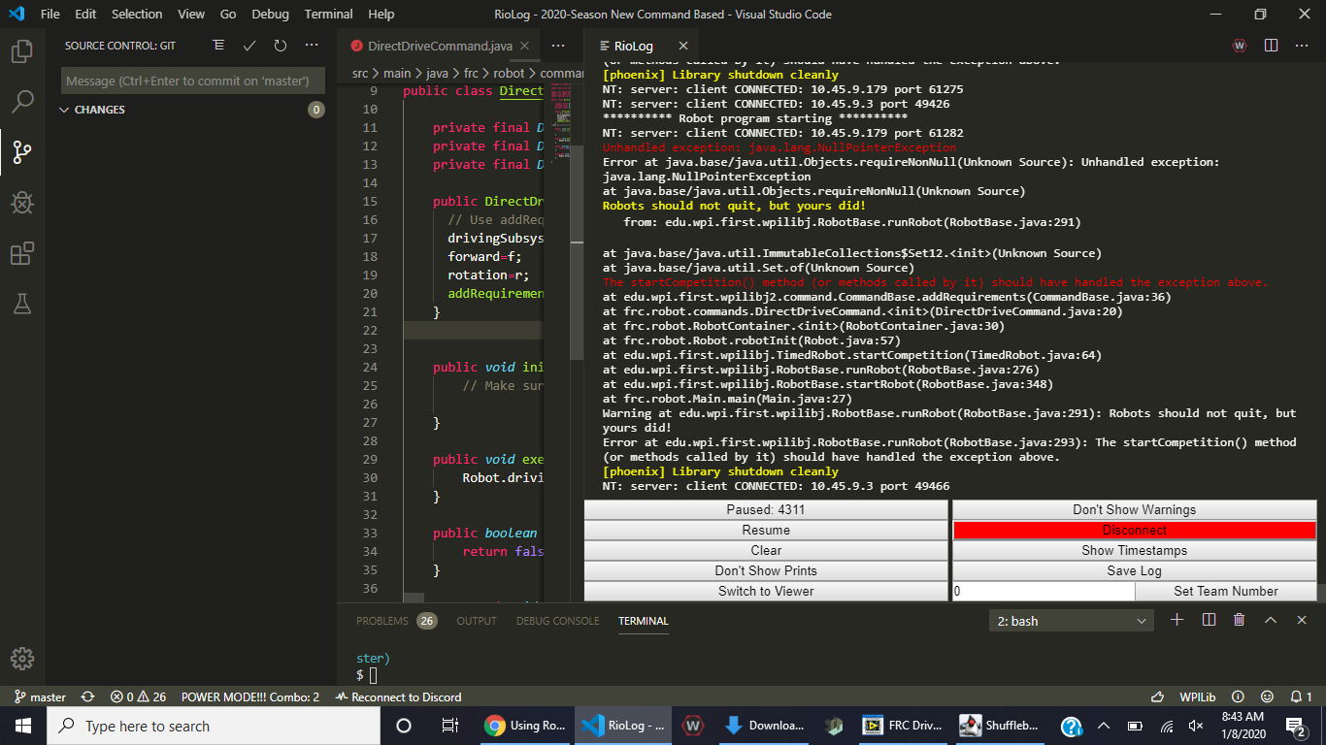Split the terminal pane icon
This screenshot has height=745, width=1326.
pyautogui.click(x=1209, y=620)
